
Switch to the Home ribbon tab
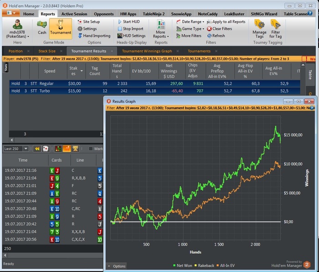pyautogui.click(x=29, y=14)
